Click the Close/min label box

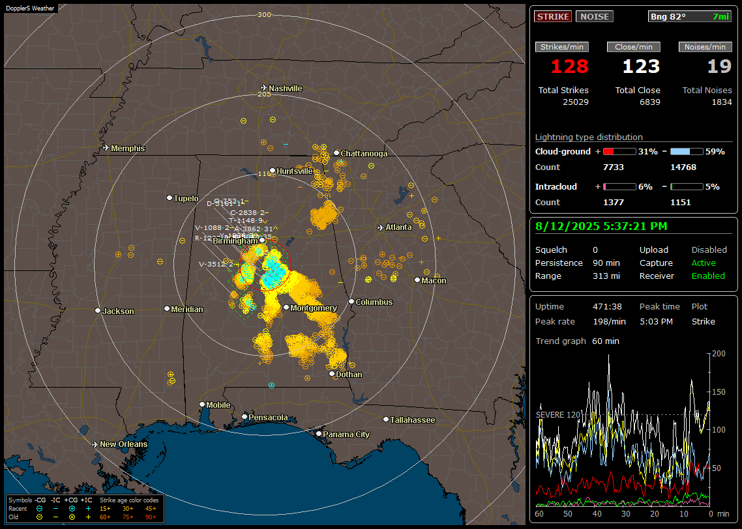click(634, 47)
